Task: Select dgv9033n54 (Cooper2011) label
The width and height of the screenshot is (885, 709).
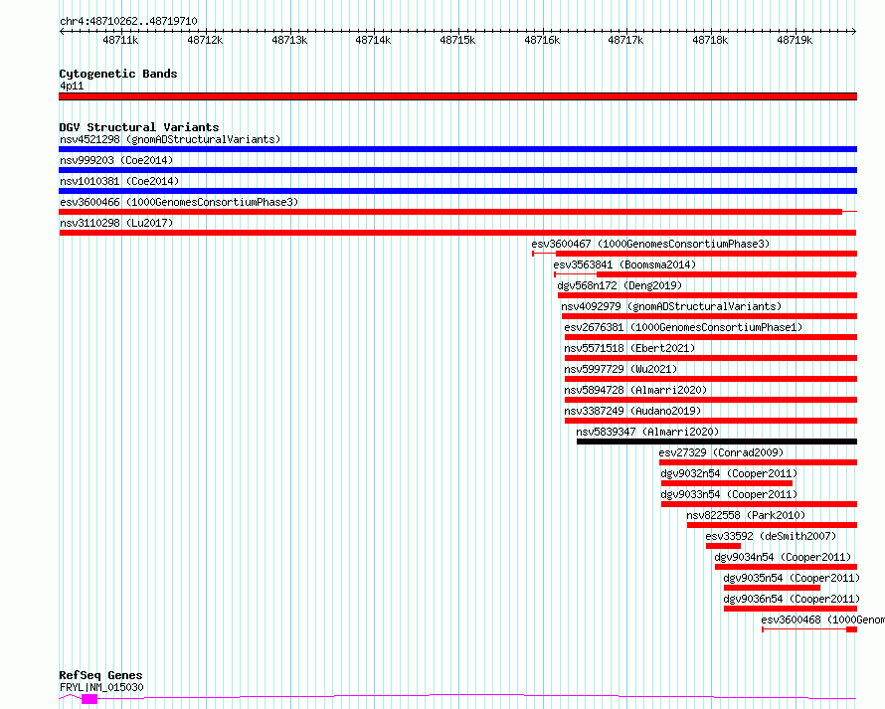Action: pyautogui.click(x=729, y=494)
